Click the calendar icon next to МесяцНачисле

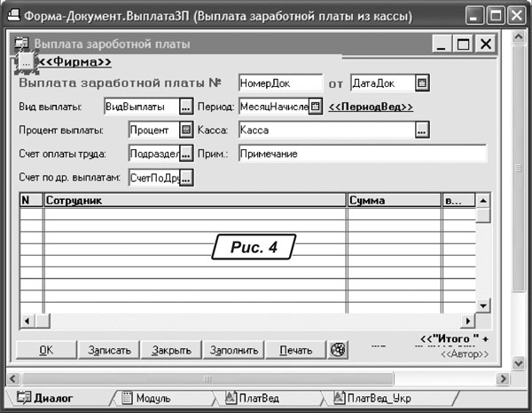[x=315, y=107]
